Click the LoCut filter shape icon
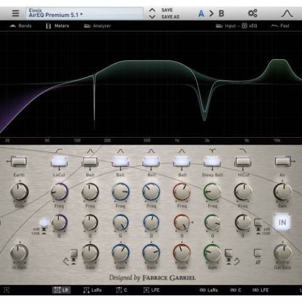302x302 pixels. (x=59, y=151)
